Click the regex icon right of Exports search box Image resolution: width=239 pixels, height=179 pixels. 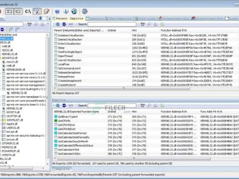143,105
